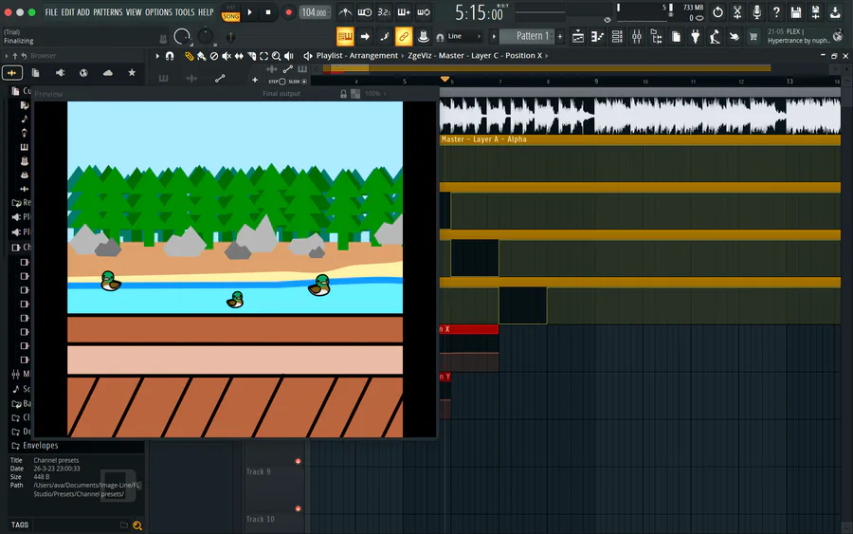Select the playlist Mute tool
Viewport: 853px width, 534px height.
coord(227,56)
